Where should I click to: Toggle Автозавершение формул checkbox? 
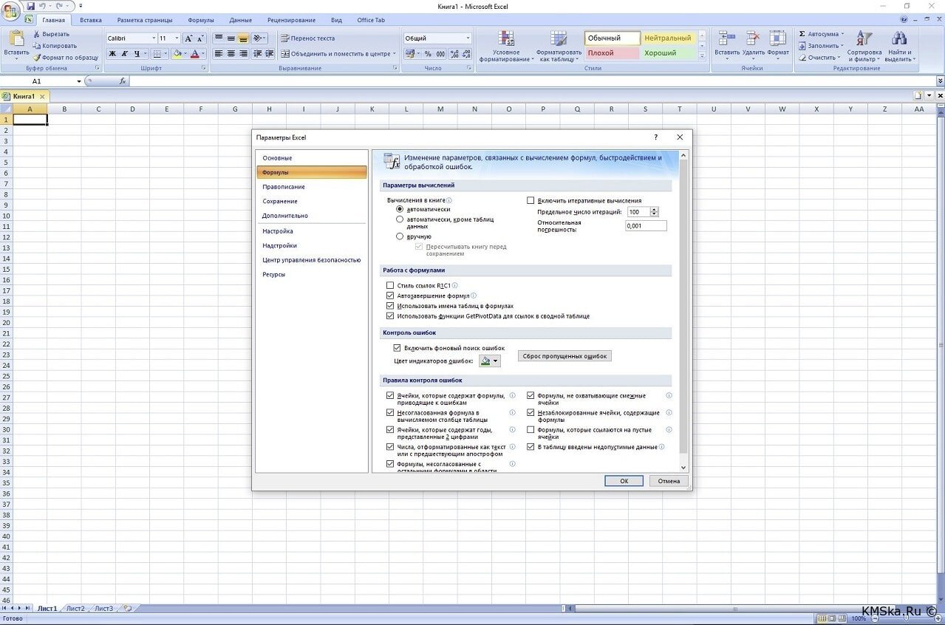pos(390,296)
